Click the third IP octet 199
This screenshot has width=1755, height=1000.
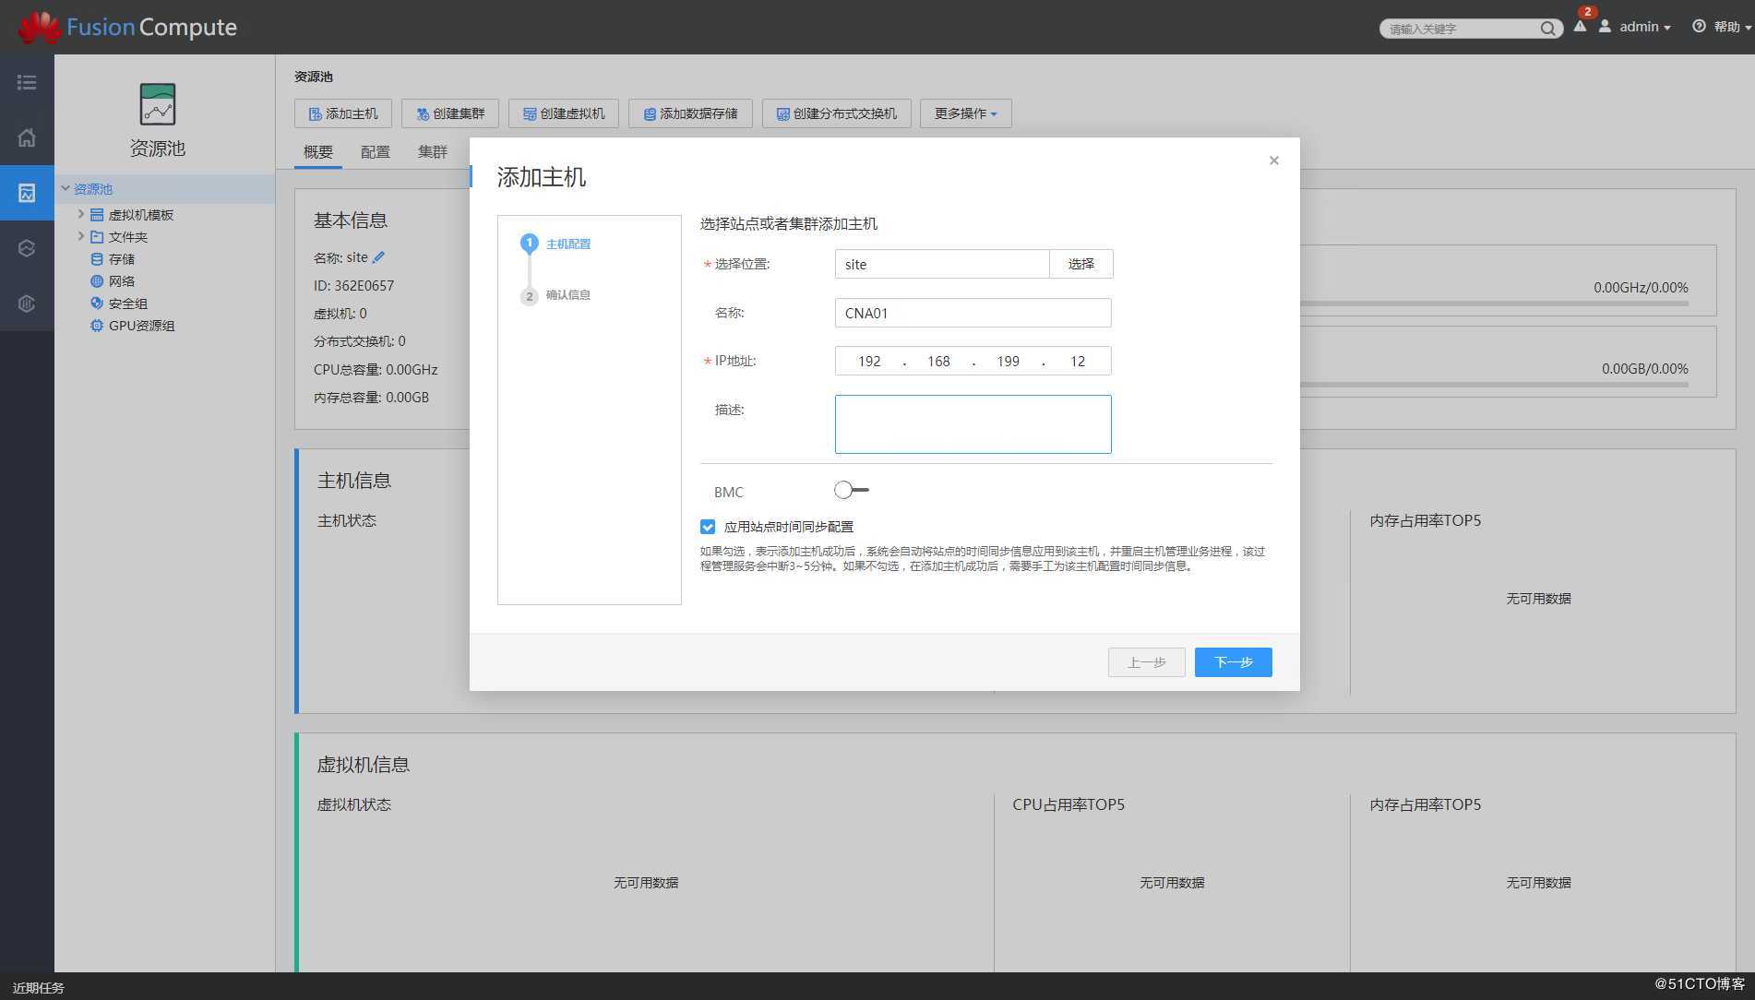[x=1008, y=362]
